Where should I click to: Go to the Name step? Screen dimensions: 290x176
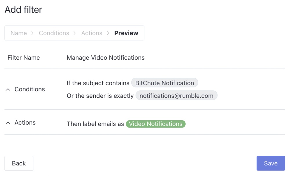[x=19, y=33]
